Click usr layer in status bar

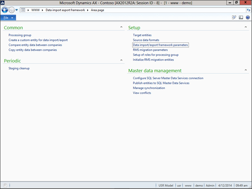(x=179, y=185)
